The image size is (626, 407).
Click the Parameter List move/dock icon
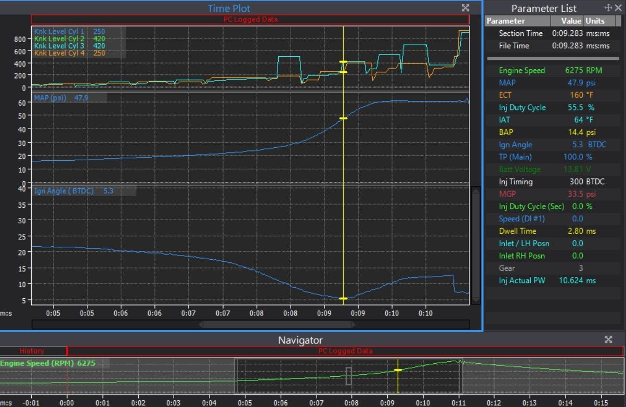[x=608, y=7]
